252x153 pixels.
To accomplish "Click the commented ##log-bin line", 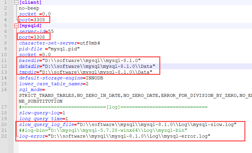I will pyautogui.click(x=103, y=130).
